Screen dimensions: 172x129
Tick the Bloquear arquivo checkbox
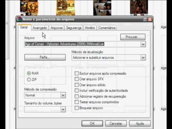coord(77,108)
